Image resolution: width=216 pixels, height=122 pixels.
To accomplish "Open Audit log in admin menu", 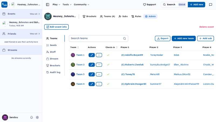I will (53, 72).
